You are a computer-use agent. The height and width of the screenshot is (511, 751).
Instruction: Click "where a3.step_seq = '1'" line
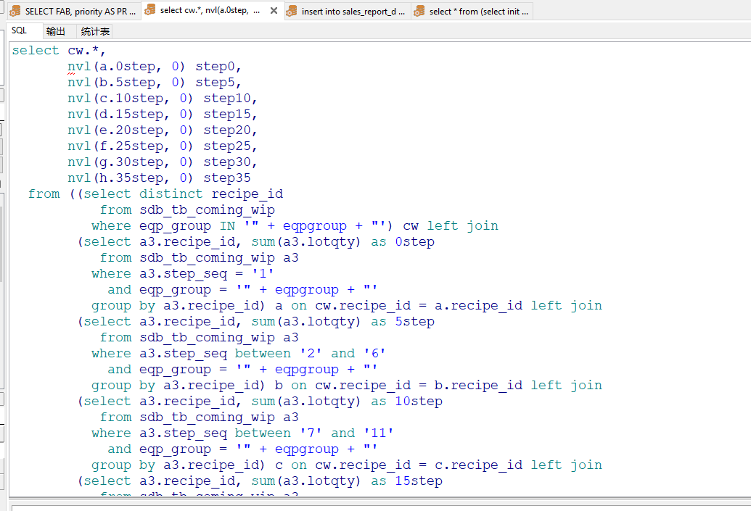click(183, 274)
